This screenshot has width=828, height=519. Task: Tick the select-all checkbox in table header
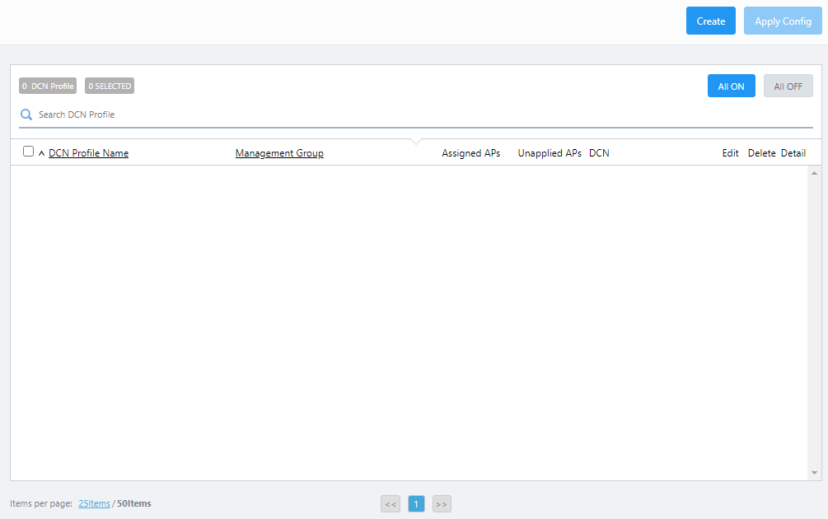[29, 152]
